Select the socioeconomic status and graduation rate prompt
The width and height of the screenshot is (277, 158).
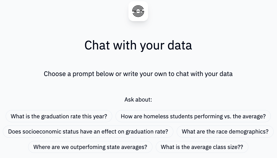pyautogui.click(x=88, y=131)
